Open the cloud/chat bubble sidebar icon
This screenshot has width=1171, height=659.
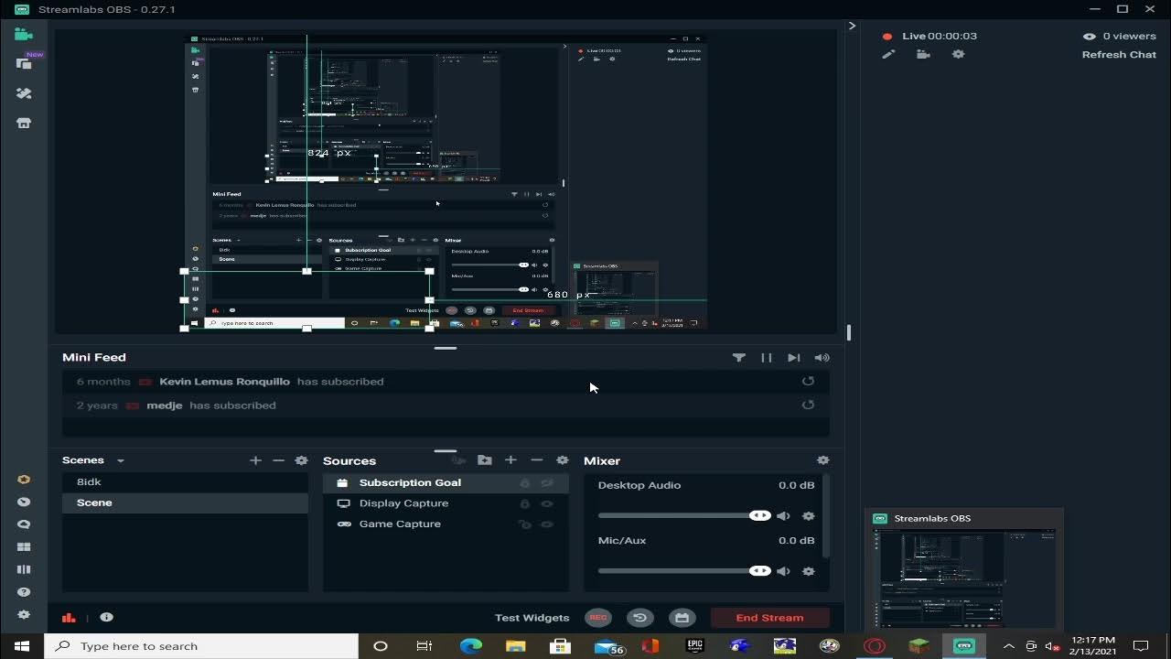tap(24, 524)
